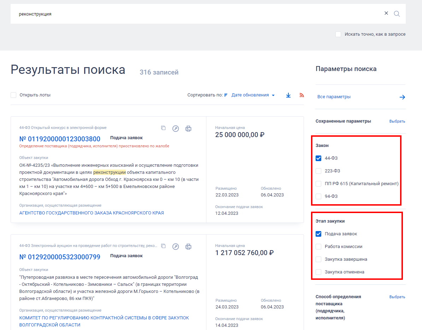Open 'АГЕНТСТВО ГОСУДАРСТВЕННОГО ЗАКАЗА КРАСНОЯРСКОГО КРАЯ' link

[x=92, y=213]
